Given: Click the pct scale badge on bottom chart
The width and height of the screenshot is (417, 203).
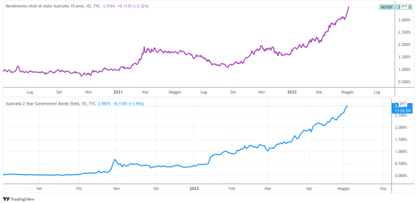Looking at the screenshot, I should coord(404,104).
